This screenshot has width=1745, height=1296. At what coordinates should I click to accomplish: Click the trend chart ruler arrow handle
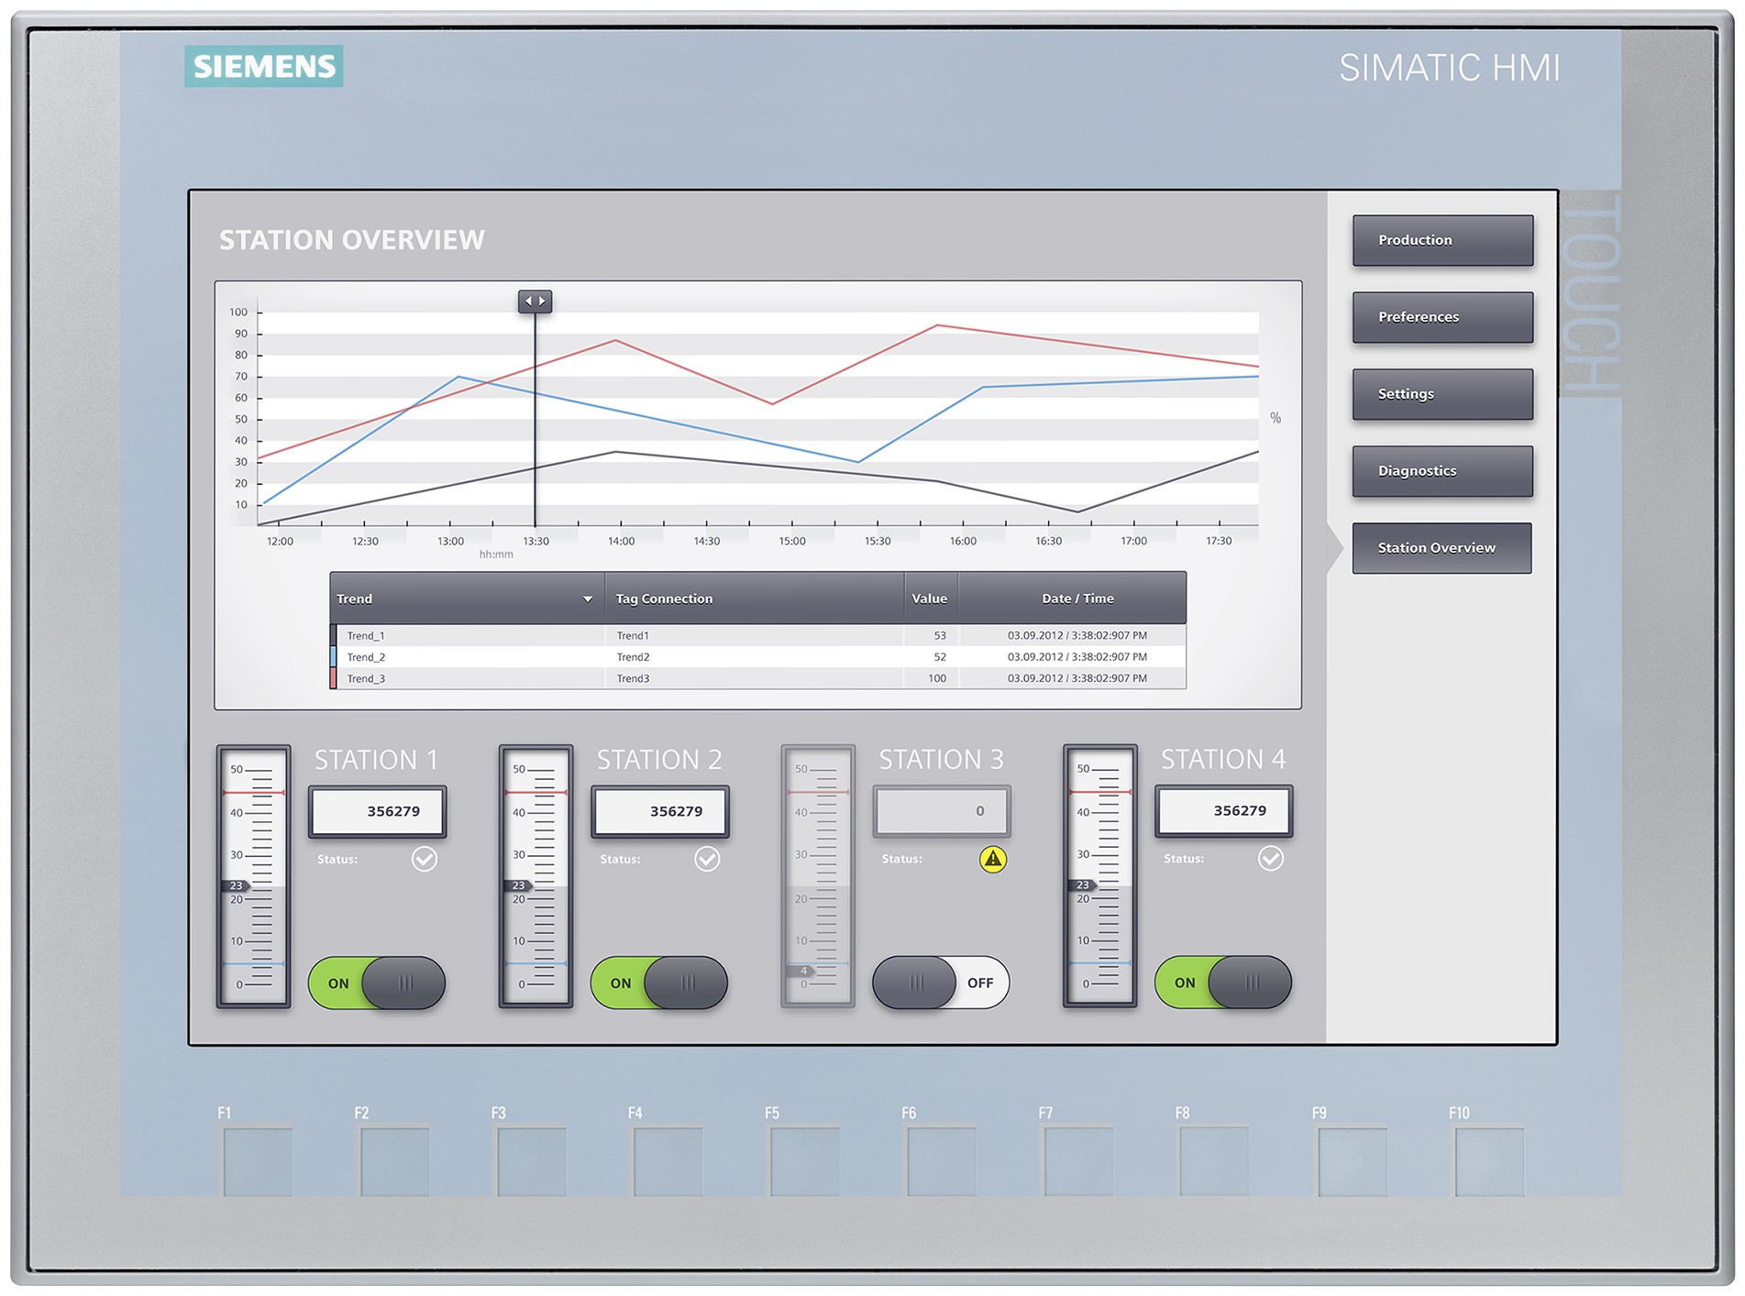click(x=535, y=301)
